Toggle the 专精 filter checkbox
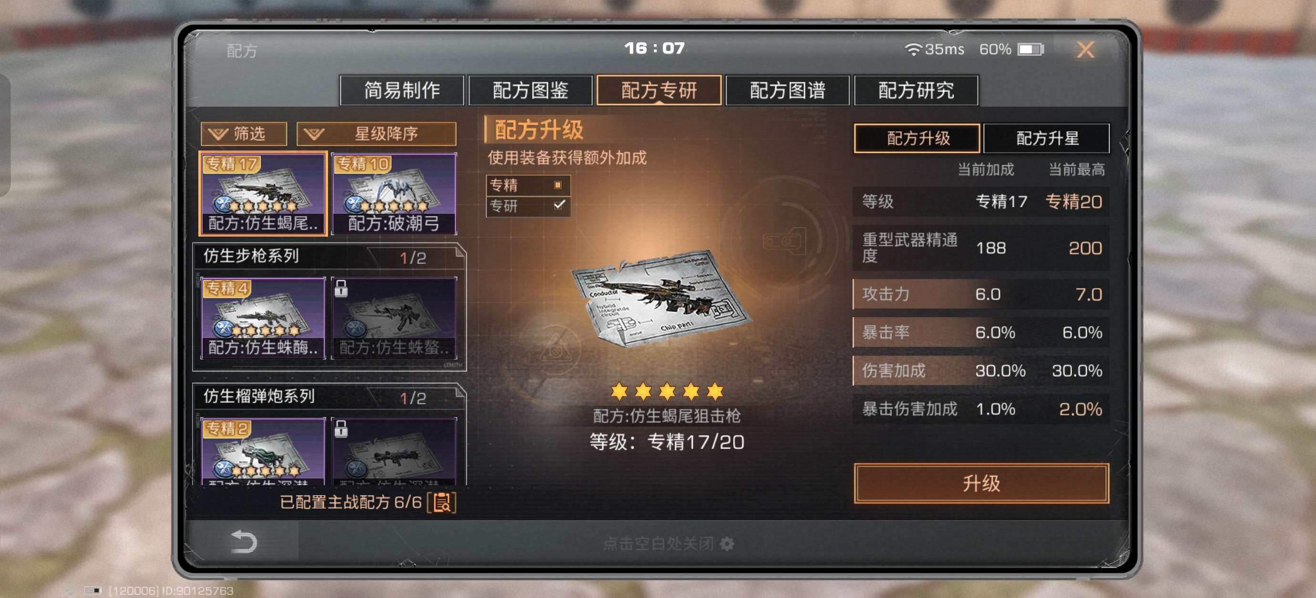1316x598 pixels. click(x=558, y=185)
